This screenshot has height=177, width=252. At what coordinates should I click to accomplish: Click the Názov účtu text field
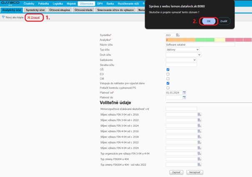pos(200,44)
